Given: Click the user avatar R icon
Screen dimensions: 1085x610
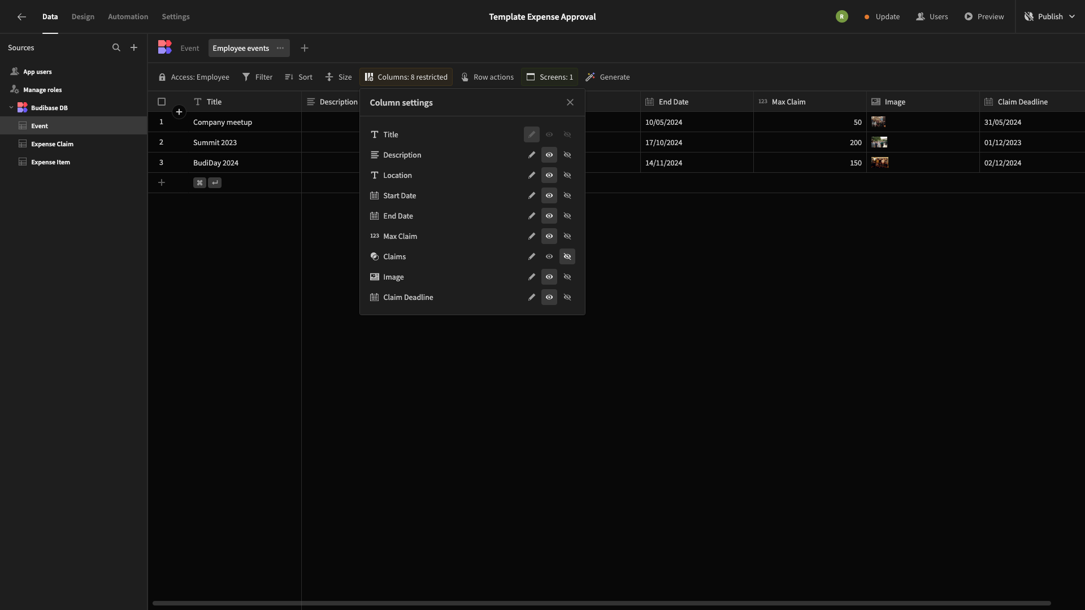Looking at the screenshot, I should click(x=842, y=16).
